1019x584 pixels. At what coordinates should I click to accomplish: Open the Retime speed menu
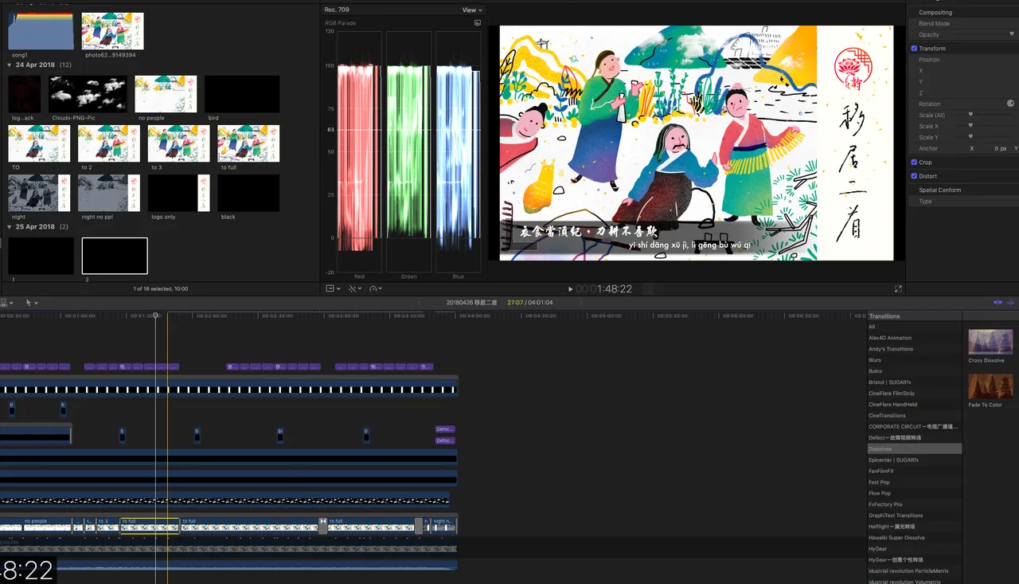(376, 288)
